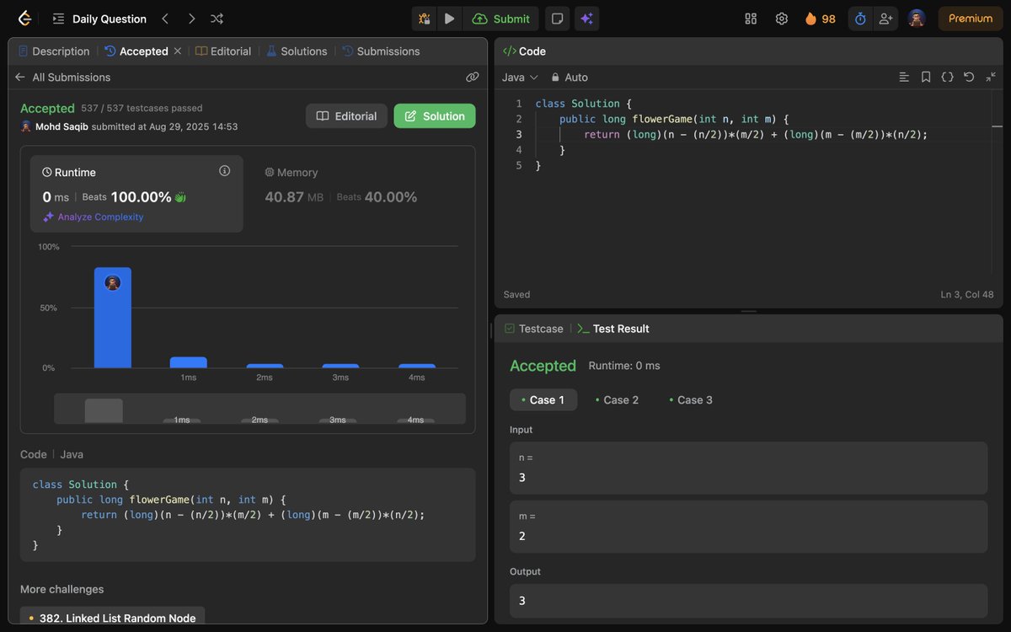This screenshot has width=1011, height=632.
Task: Run the code with the play icon
Action: click(450, 19)
